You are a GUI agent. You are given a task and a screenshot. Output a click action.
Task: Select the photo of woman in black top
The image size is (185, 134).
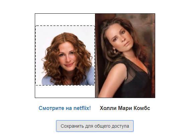pyautogui.click(x=125, y=56)
